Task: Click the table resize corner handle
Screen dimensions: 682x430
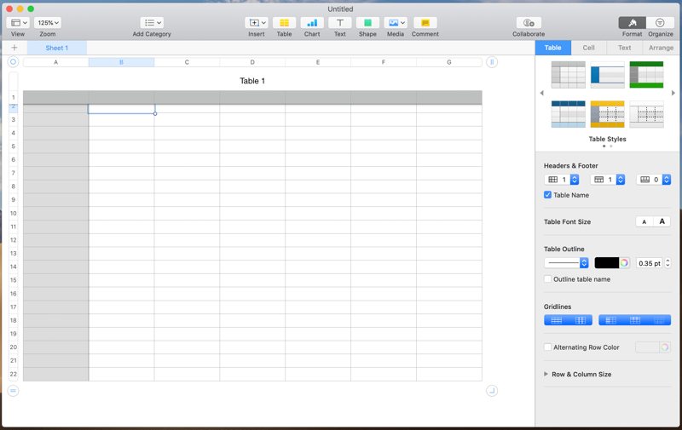Action: click(492, 391)
